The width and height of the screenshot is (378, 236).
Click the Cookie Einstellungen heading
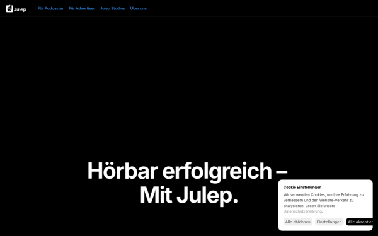coord(302,187)
